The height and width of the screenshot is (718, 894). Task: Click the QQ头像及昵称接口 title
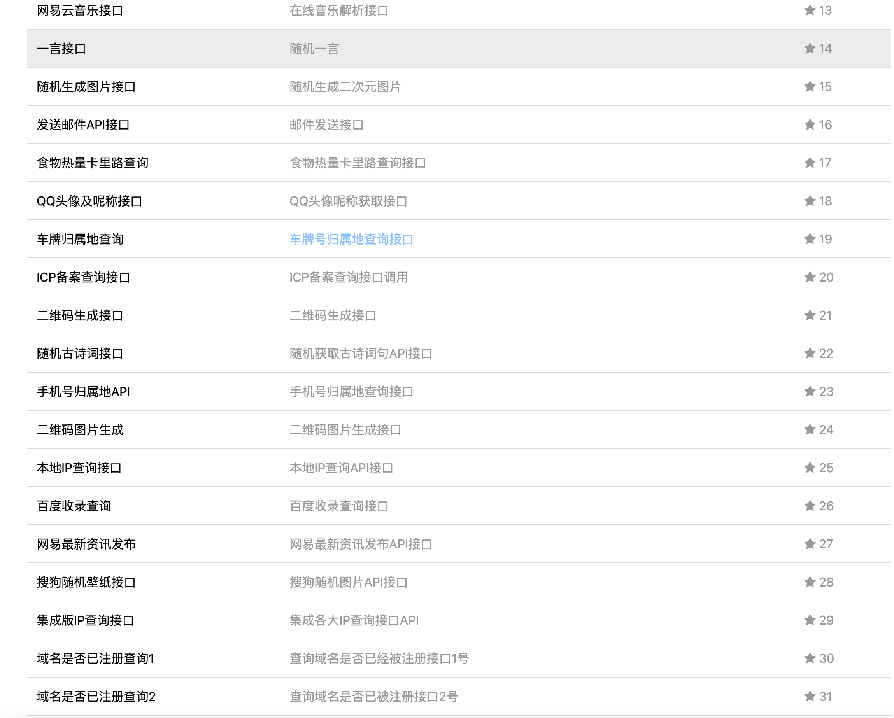89,201
